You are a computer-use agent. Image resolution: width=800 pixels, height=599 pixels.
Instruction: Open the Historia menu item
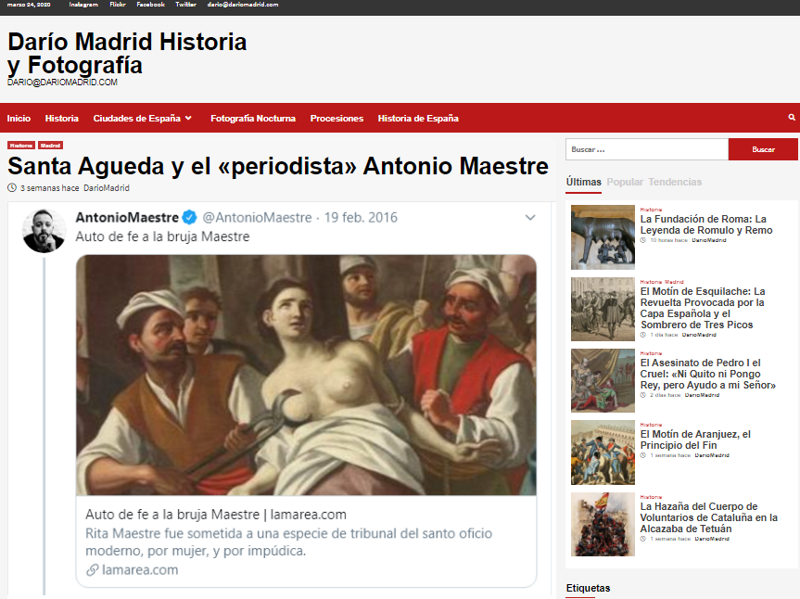pyautogui.click(x=62, y=119)
